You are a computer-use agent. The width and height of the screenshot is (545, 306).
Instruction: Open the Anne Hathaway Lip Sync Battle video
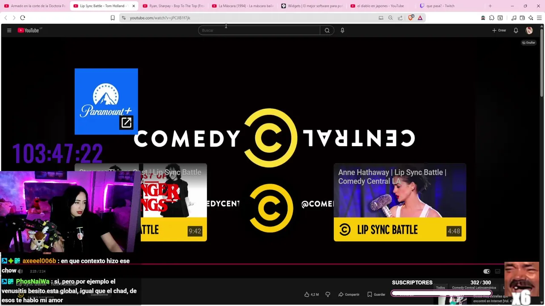400,202
